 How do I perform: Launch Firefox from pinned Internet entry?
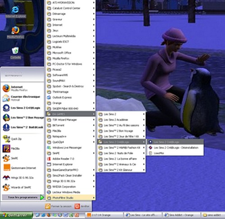(22, 89)
